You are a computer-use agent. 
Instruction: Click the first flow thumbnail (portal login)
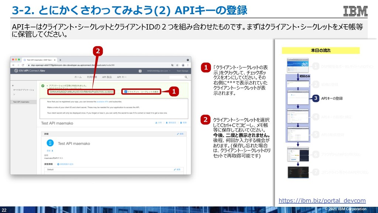pos(298,65)
